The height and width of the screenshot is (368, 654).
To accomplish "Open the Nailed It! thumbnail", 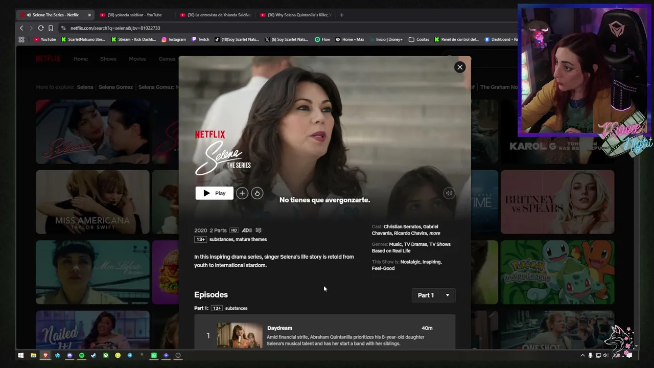I will [92, 330].
